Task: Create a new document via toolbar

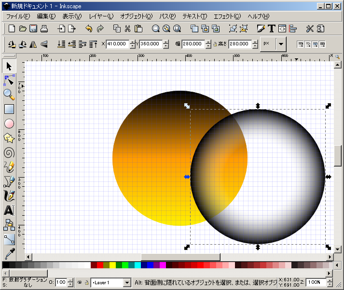Action: (12, 29)
